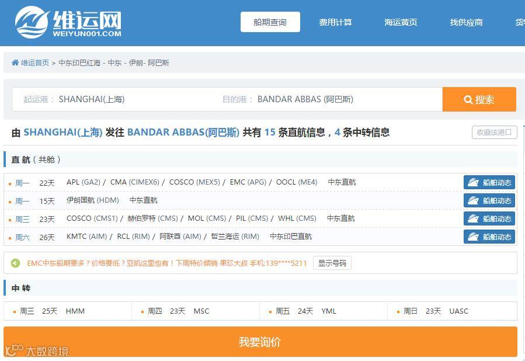
Task: Select 周一 in the 15天 row
Action: pos(22,201)
